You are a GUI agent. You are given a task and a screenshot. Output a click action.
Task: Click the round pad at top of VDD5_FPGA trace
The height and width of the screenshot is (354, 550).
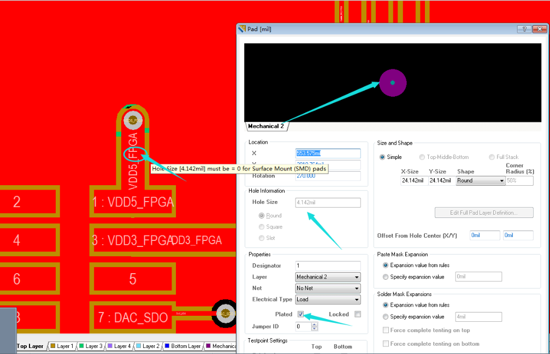pyautogui.click(x=133, y=119)
